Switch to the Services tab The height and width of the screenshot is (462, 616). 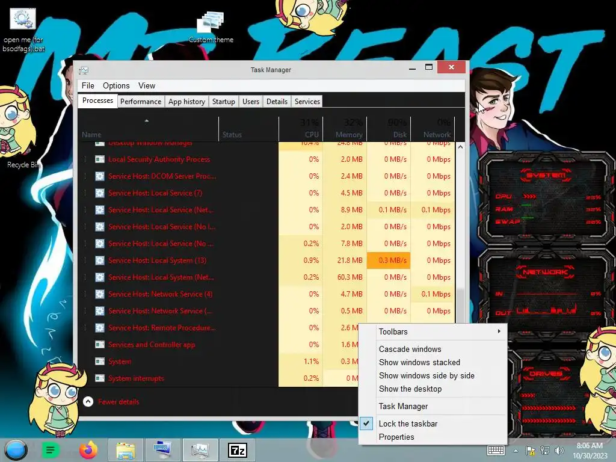pos(307,101)
